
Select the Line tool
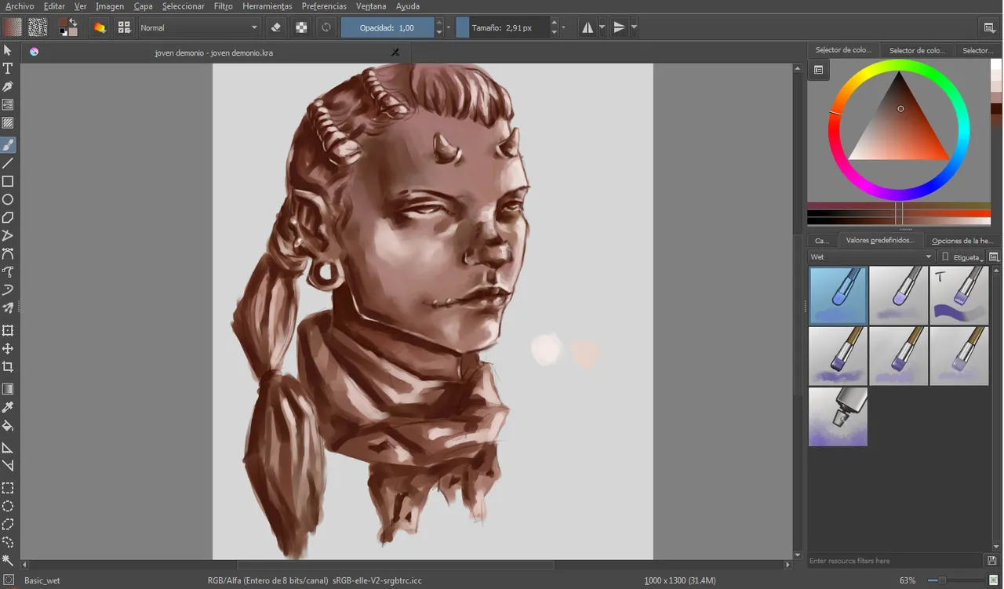tap(8, 163)
